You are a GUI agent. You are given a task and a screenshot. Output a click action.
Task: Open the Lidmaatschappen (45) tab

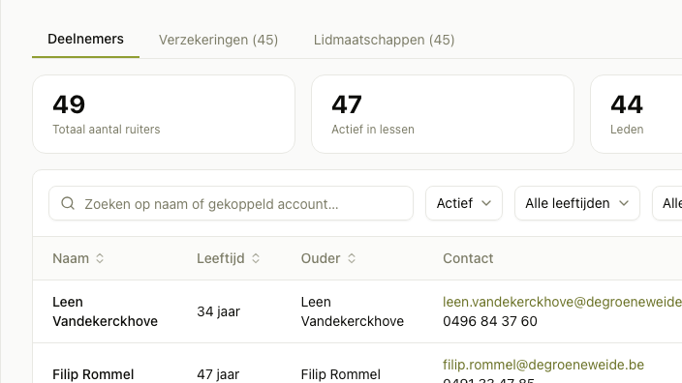pos(384,40)
